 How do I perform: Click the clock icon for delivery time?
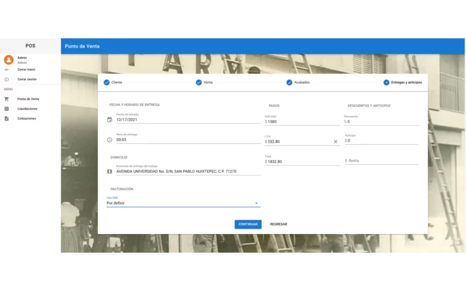[x=109, y=139]
